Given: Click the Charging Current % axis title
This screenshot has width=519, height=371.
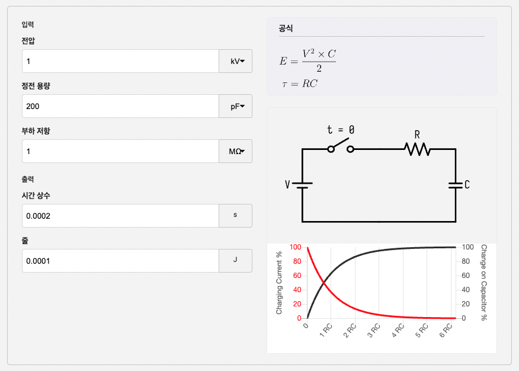Looking at the screenshot, I should (x=279, y=283).
